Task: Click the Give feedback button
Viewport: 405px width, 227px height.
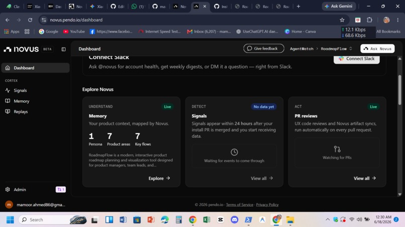Action: pos(263,49)
